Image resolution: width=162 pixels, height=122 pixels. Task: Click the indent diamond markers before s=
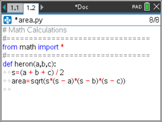point(7,72)
